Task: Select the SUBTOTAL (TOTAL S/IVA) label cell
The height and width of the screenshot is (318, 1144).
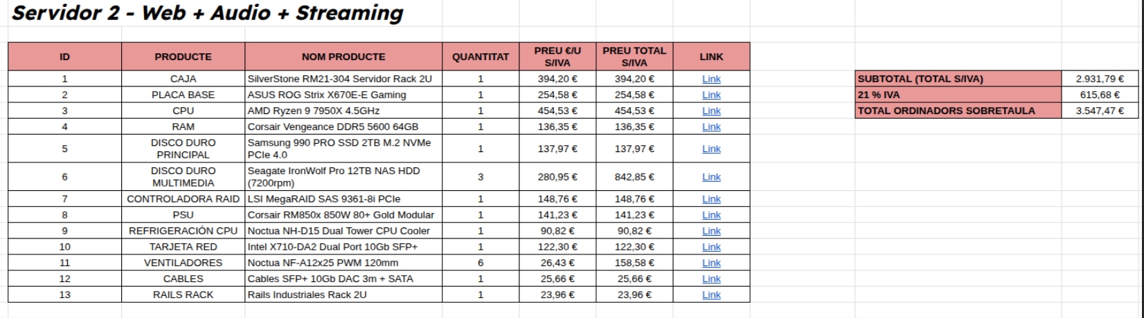Action: tap(958, 79)
